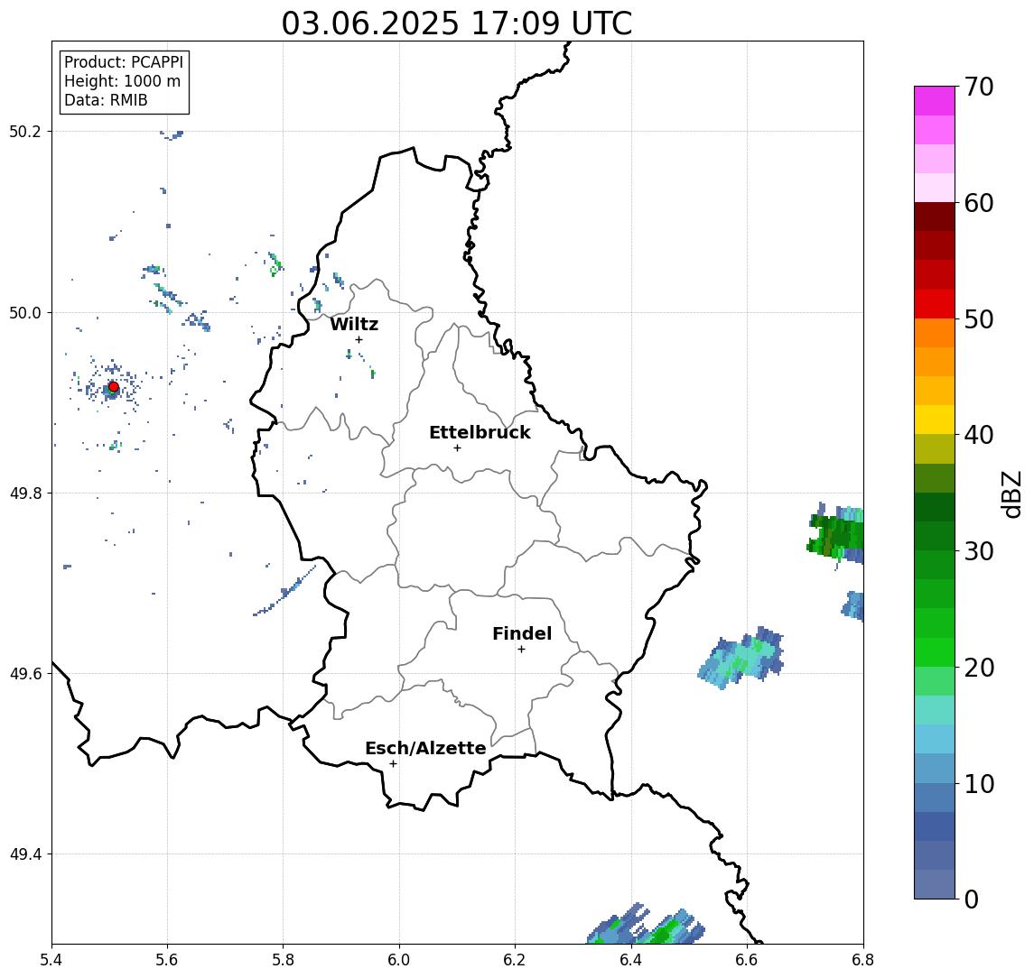Click the longitude 5.8 axis label

click(x=283, y=960)
